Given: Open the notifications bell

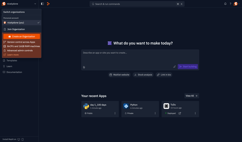Looking at the screenshot, I should (x=225, y=4).
